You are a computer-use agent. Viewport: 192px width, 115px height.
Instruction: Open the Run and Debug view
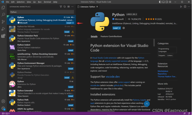tap(3, 29)
